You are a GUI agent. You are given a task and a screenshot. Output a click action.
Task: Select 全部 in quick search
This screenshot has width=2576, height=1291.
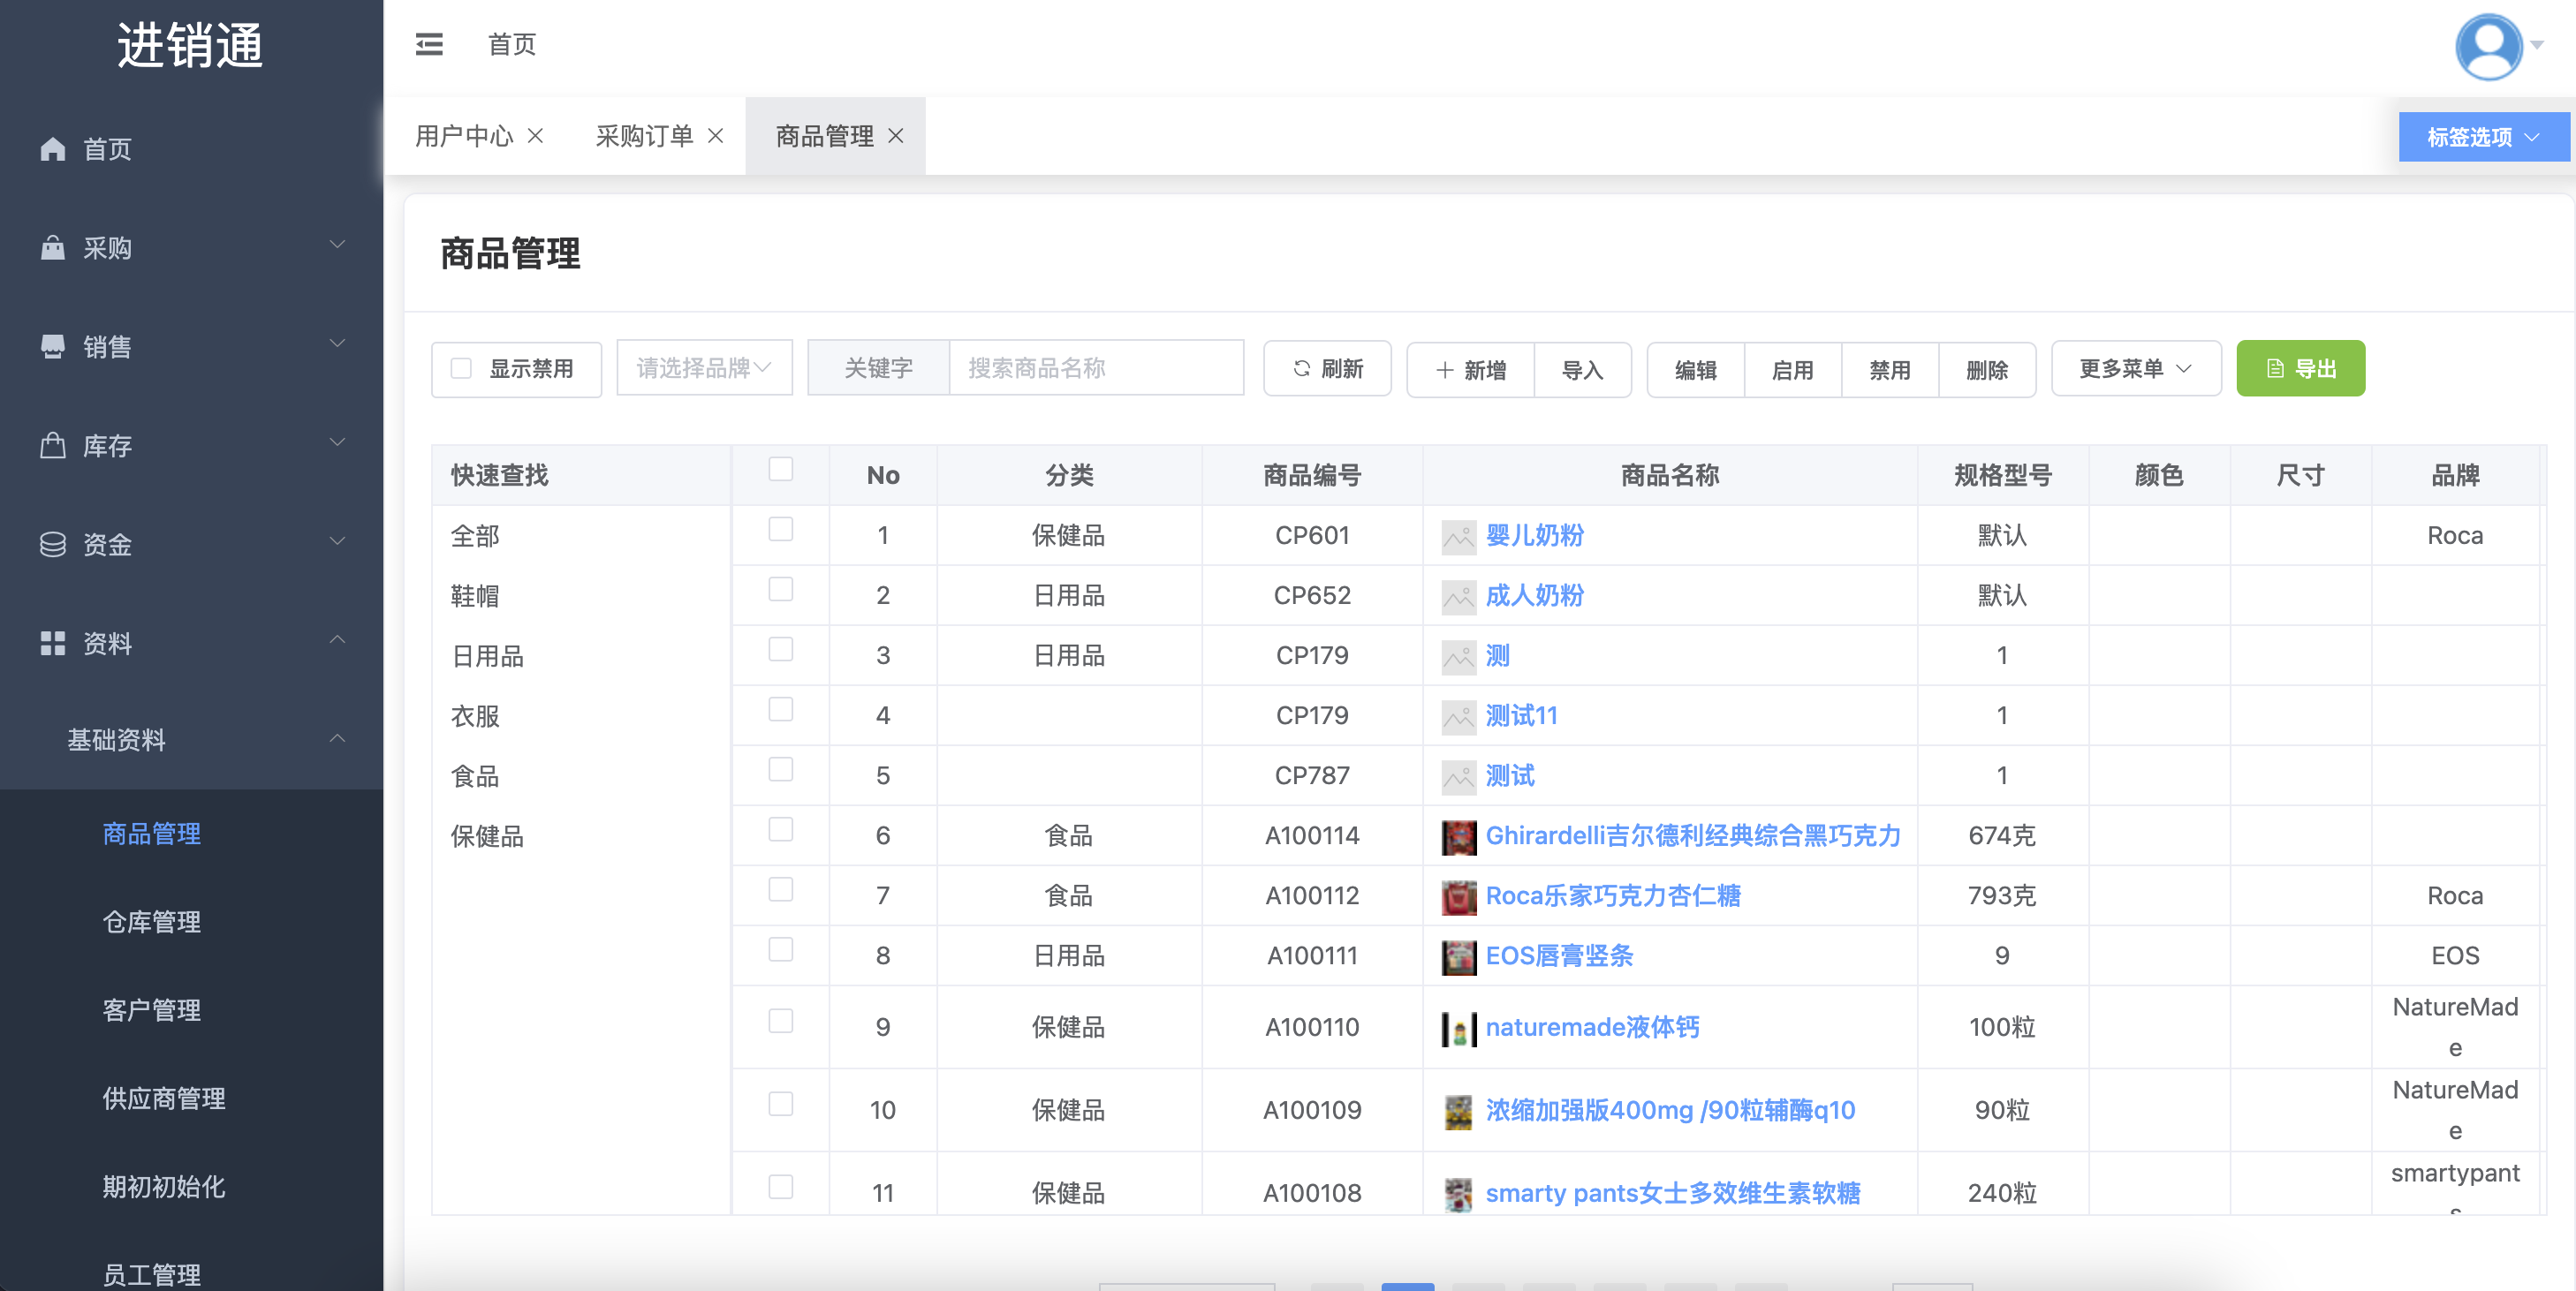[x=475, y=537]
